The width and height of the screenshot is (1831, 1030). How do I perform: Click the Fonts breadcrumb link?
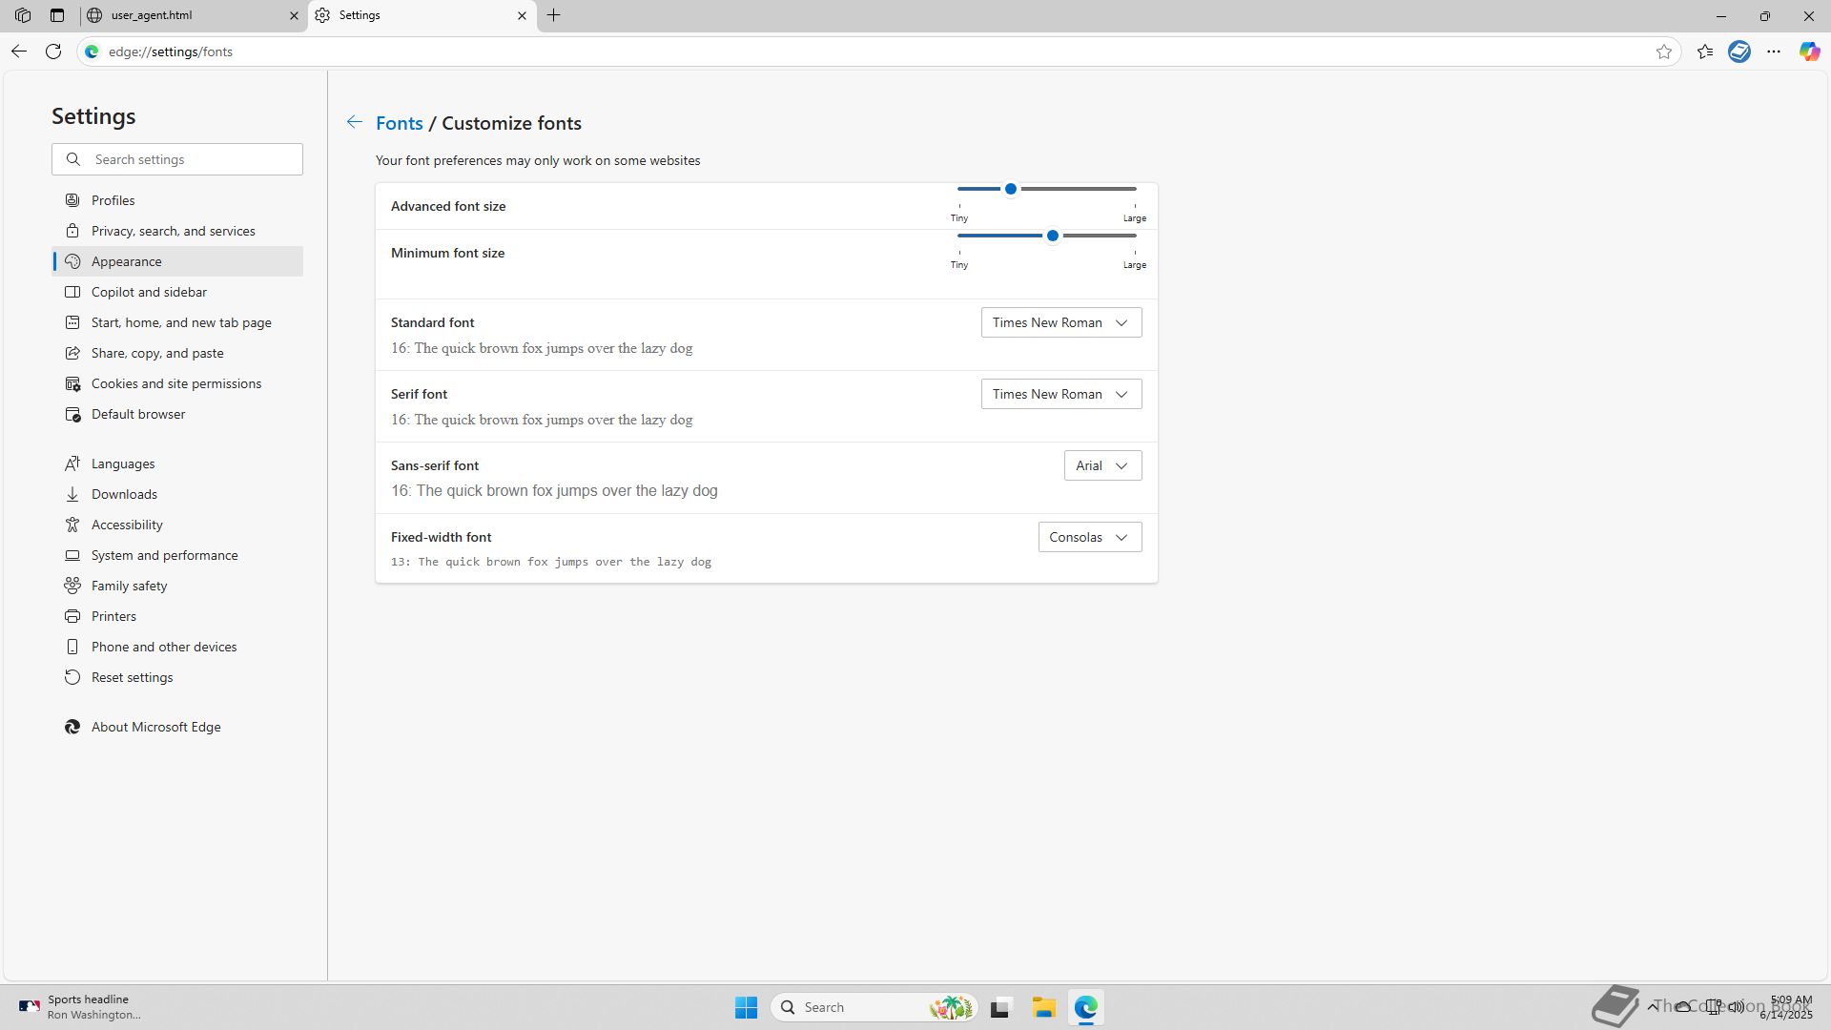coord(399,123)
